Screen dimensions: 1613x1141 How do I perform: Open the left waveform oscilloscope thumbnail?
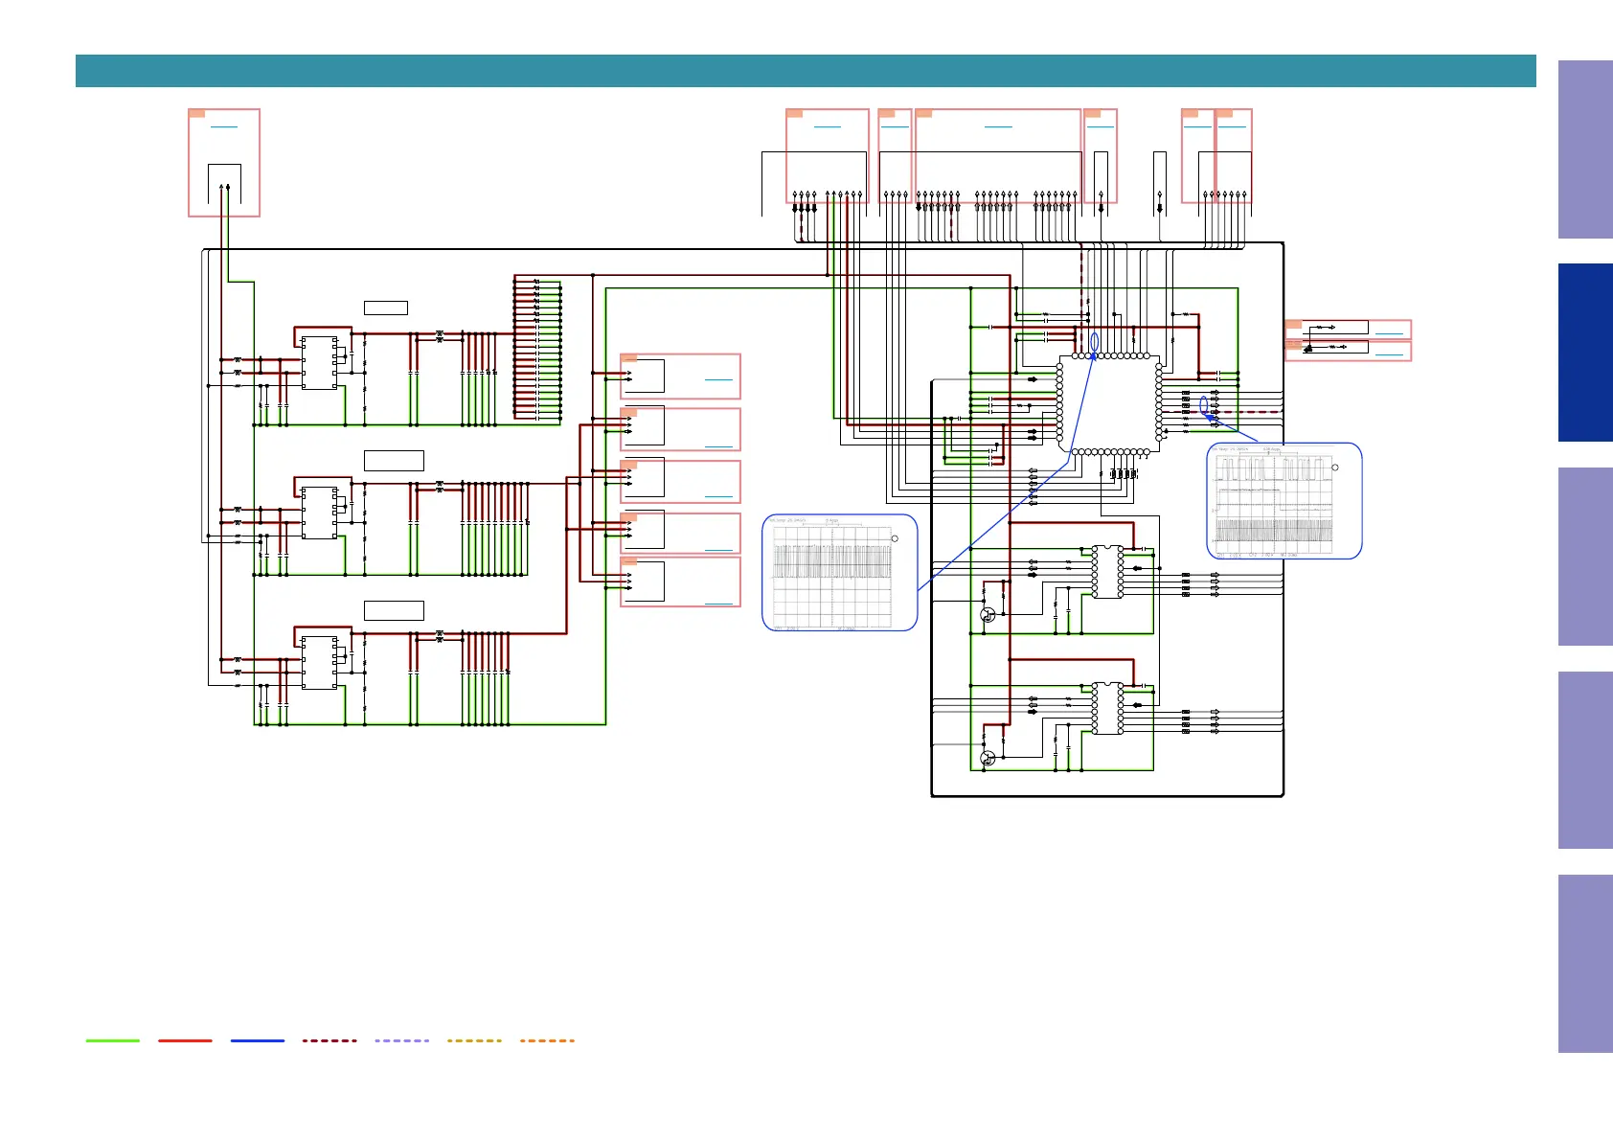click(839, 574)
